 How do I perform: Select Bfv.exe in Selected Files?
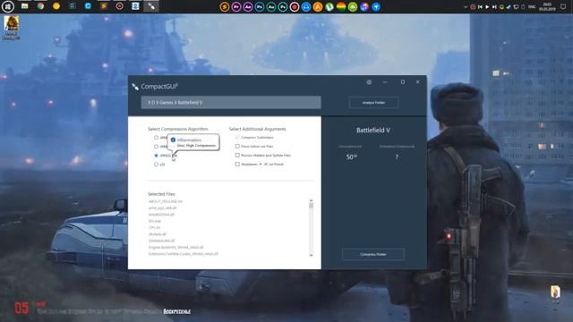pos(155,221)
